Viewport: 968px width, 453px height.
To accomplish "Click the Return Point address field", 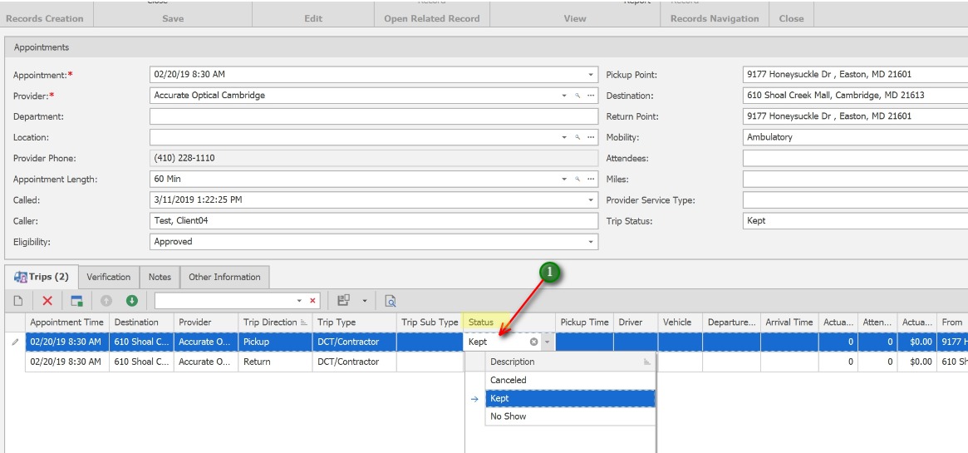I will [x=855, y=116].
